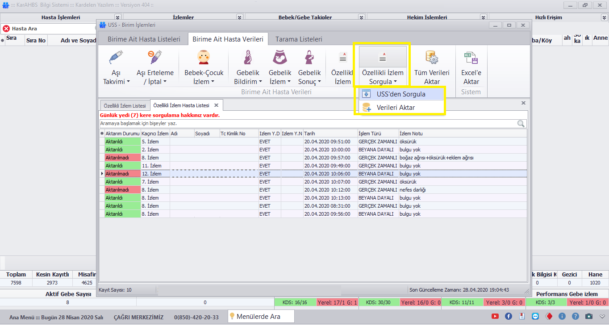609x326 pixels.
Task: Switch to the Özellikli İzlem Listesi tab
Action: [125, 106]
